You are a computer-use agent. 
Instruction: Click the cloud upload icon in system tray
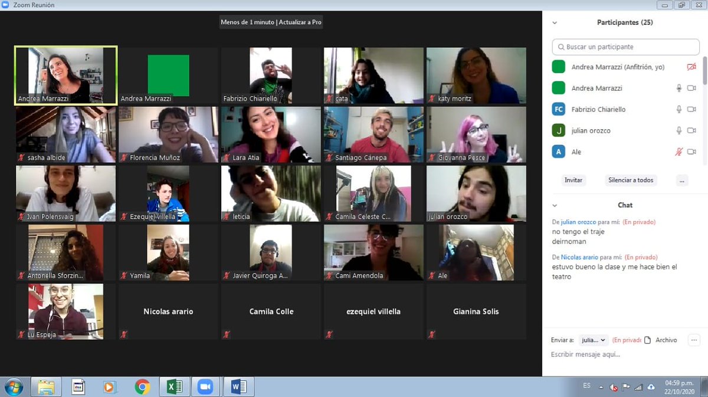click(x=651, y=387)
